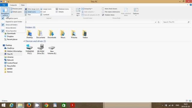Image resolution: width=192 pixels, height=108 pixels.
Task: Enable File name extensions checkbox
Action: [x=103, y=12]
